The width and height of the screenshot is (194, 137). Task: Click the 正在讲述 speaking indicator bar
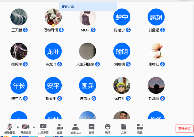pyautogui.click(x=88, y=6)
